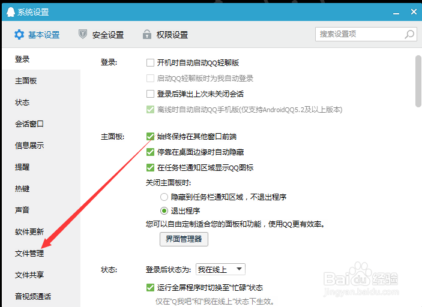Image resolution: width=422 pixels, height=307 pixels.
Task: Focus the 搜索设置项 search box
Action: click(x=366, y=34)
